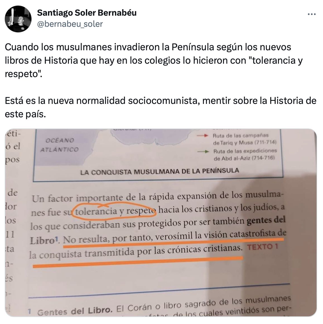Click the legend text 'Ruta de las expediciones'

pos(245,151)
